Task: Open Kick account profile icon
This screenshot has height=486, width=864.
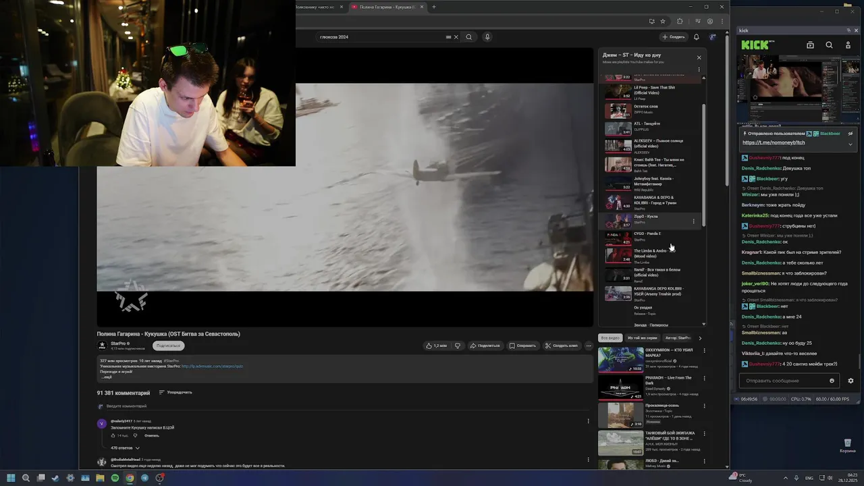Action: (x=848, y=45)
